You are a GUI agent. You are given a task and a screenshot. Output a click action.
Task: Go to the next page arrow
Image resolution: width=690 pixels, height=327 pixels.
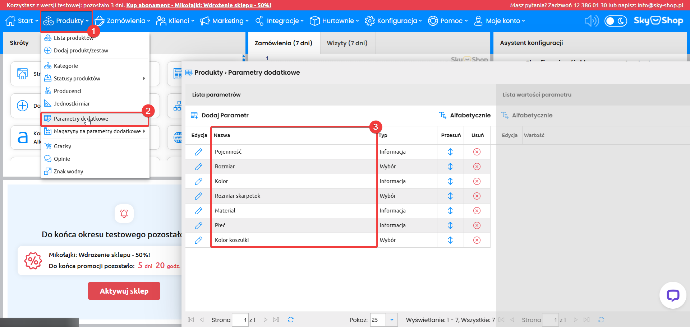[265, 319]
